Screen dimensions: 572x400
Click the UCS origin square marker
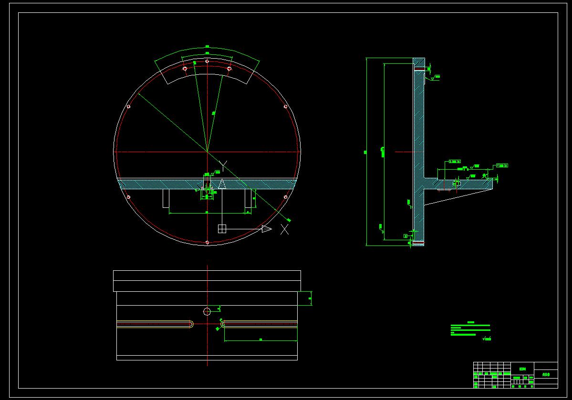point(222,229)
